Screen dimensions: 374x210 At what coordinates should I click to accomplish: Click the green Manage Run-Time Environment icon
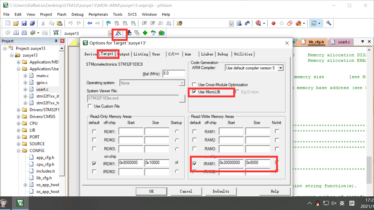145,33
